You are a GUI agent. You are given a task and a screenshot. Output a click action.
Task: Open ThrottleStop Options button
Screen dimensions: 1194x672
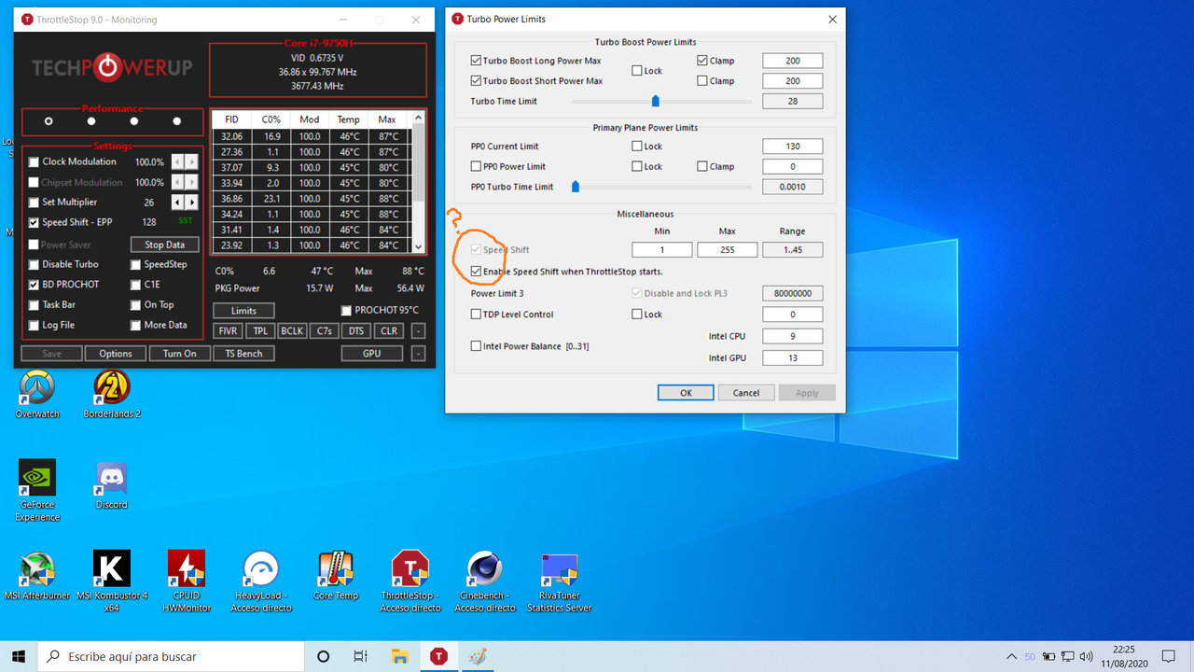116,354
